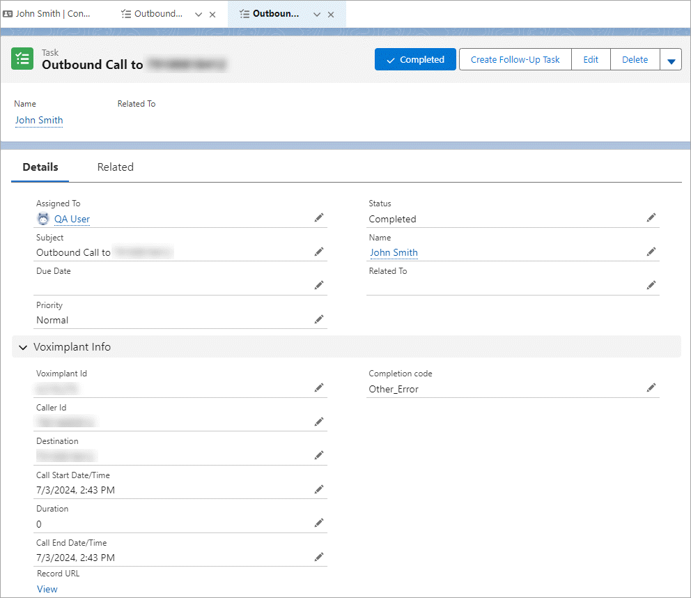
Task: Click the Priority value Normal
Action: pyautogui.click(x=52, y=320)
